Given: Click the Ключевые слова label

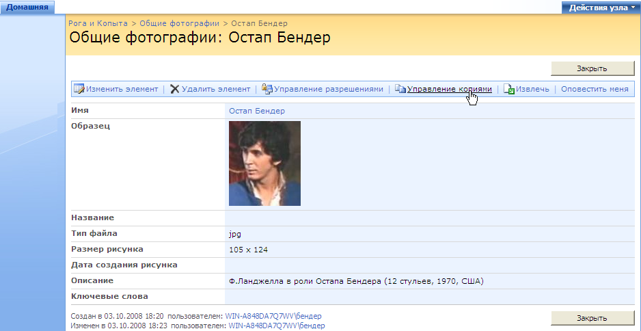Looking at the screenshot, I should [x=109, y=296].
